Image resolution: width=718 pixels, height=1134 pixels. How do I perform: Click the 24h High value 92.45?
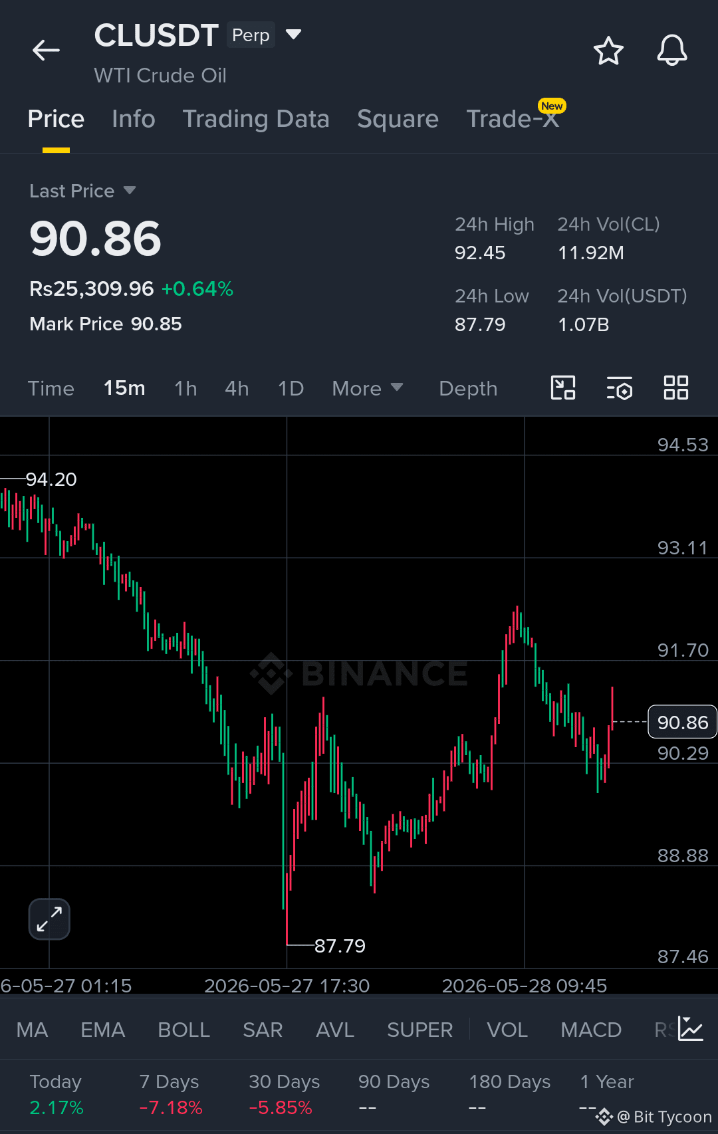(480, 253)
